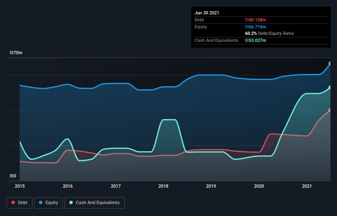Select the 2018 x-axis label
The width and height of the screenshot is (337, 216).
point(163,186)
